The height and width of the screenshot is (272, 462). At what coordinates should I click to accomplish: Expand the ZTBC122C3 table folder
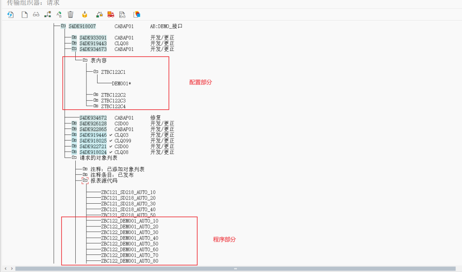pyautogui.click(x=96, y=100)
